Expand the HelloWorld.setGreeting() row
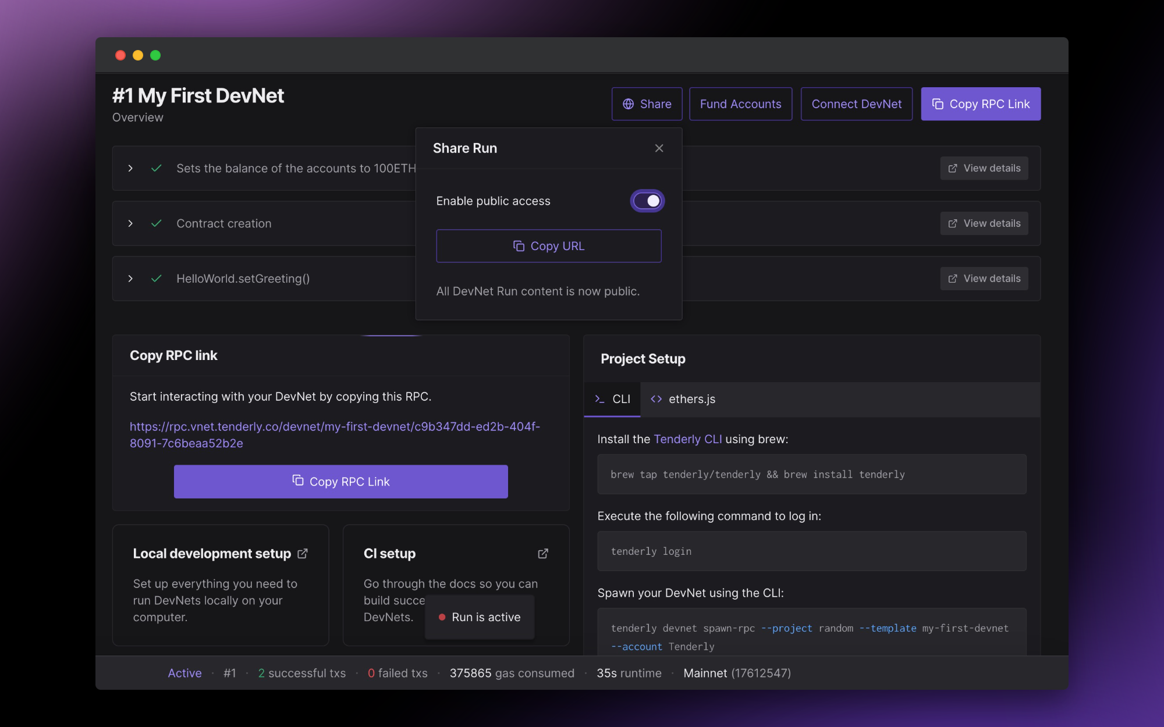Screen dimensions: 1164x727 (x=130, y=279)
